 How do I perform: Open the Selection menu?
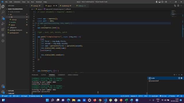coord(17,2)
